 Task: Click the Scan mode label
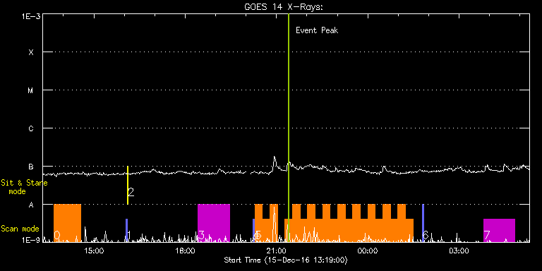point(20,229)
